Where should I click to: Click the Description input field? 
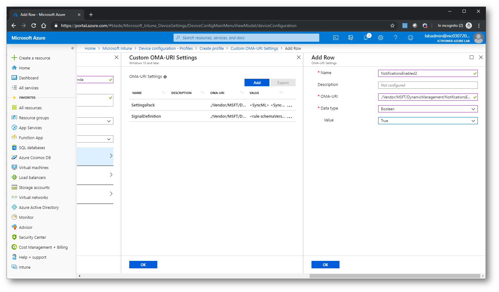[428, 85]
